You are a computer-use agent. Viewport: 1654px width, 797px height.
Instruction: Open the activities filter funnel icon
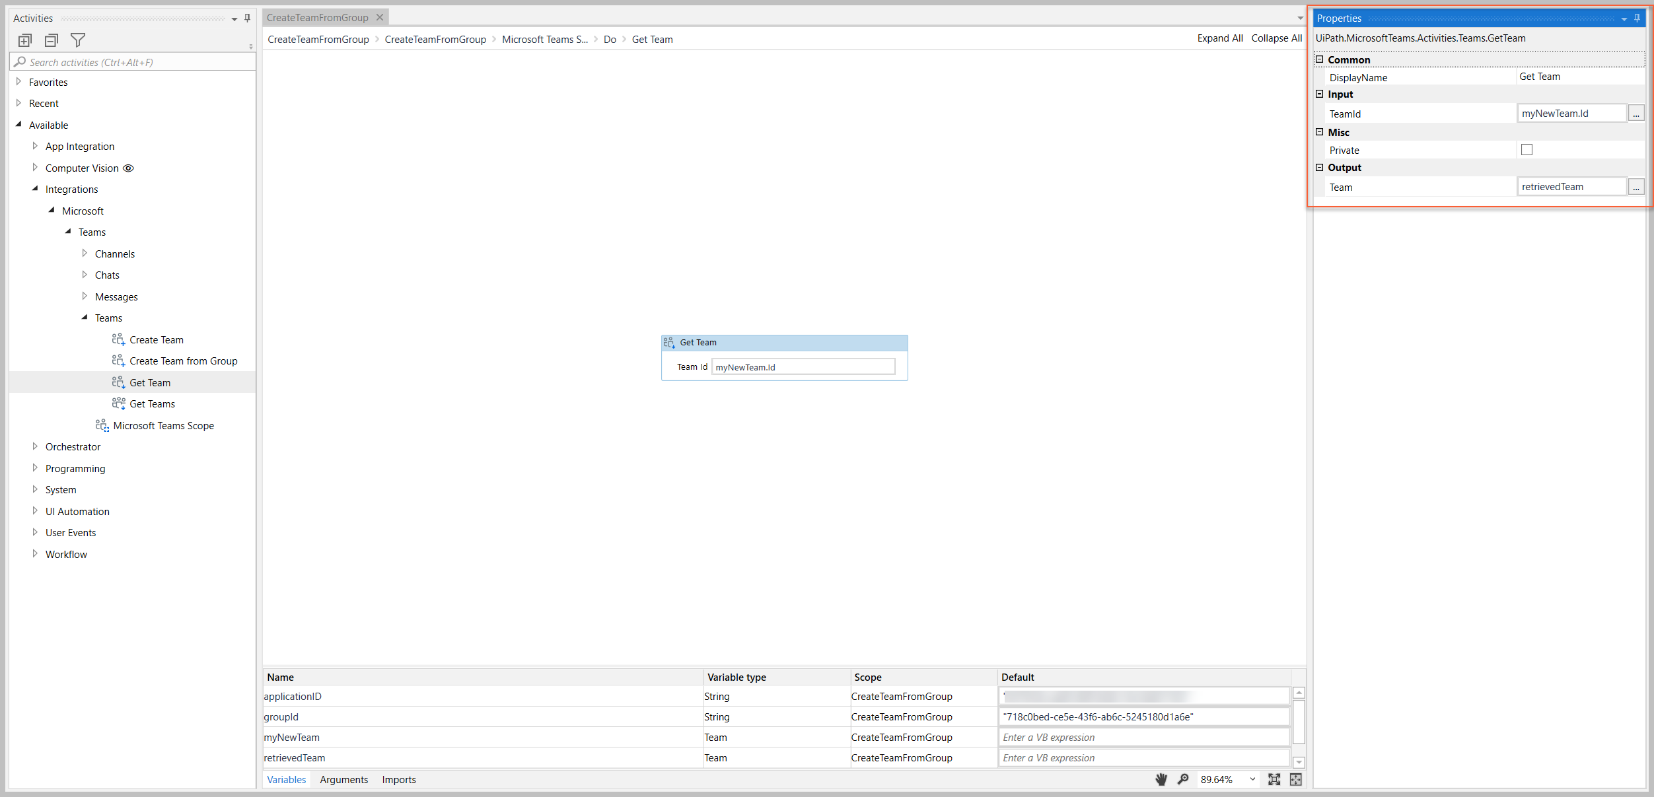tap(78, 40)
